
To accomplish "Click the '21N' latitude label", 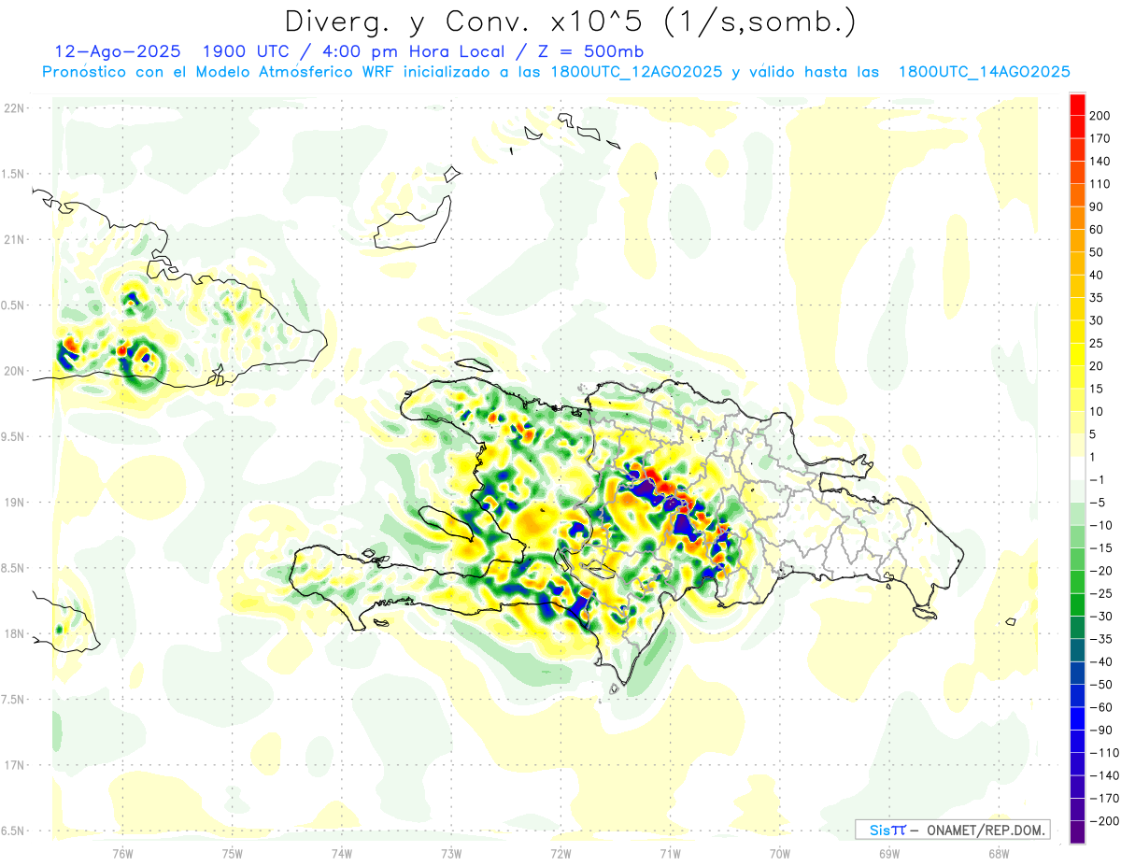I will pyautogui.click(x=13, y=240).
